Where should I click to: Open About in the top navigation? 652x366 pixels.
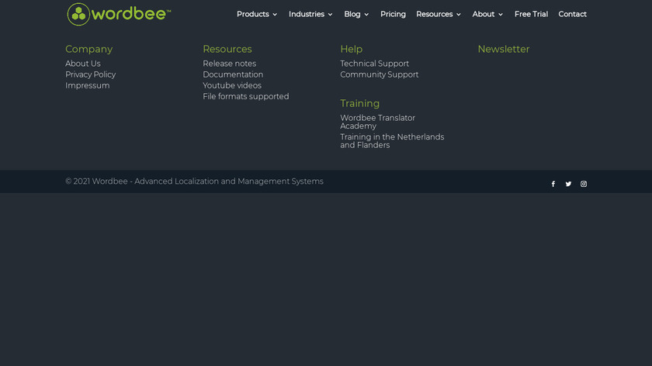coord(483,14)
